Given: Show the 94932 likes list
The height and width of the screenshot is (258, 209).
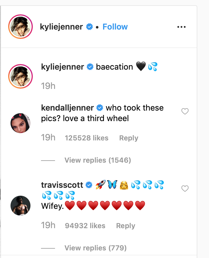Looking at the screenshot, I should click(x=85, y=226).
